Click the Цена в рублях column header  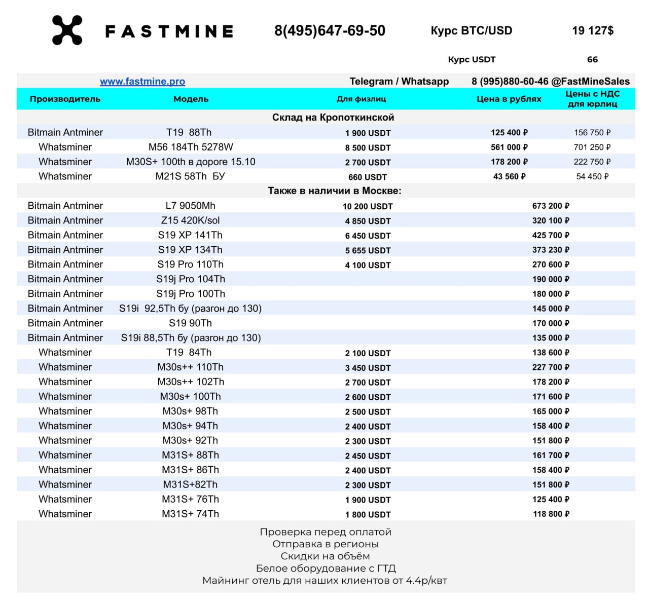click(x=509, y=99)
